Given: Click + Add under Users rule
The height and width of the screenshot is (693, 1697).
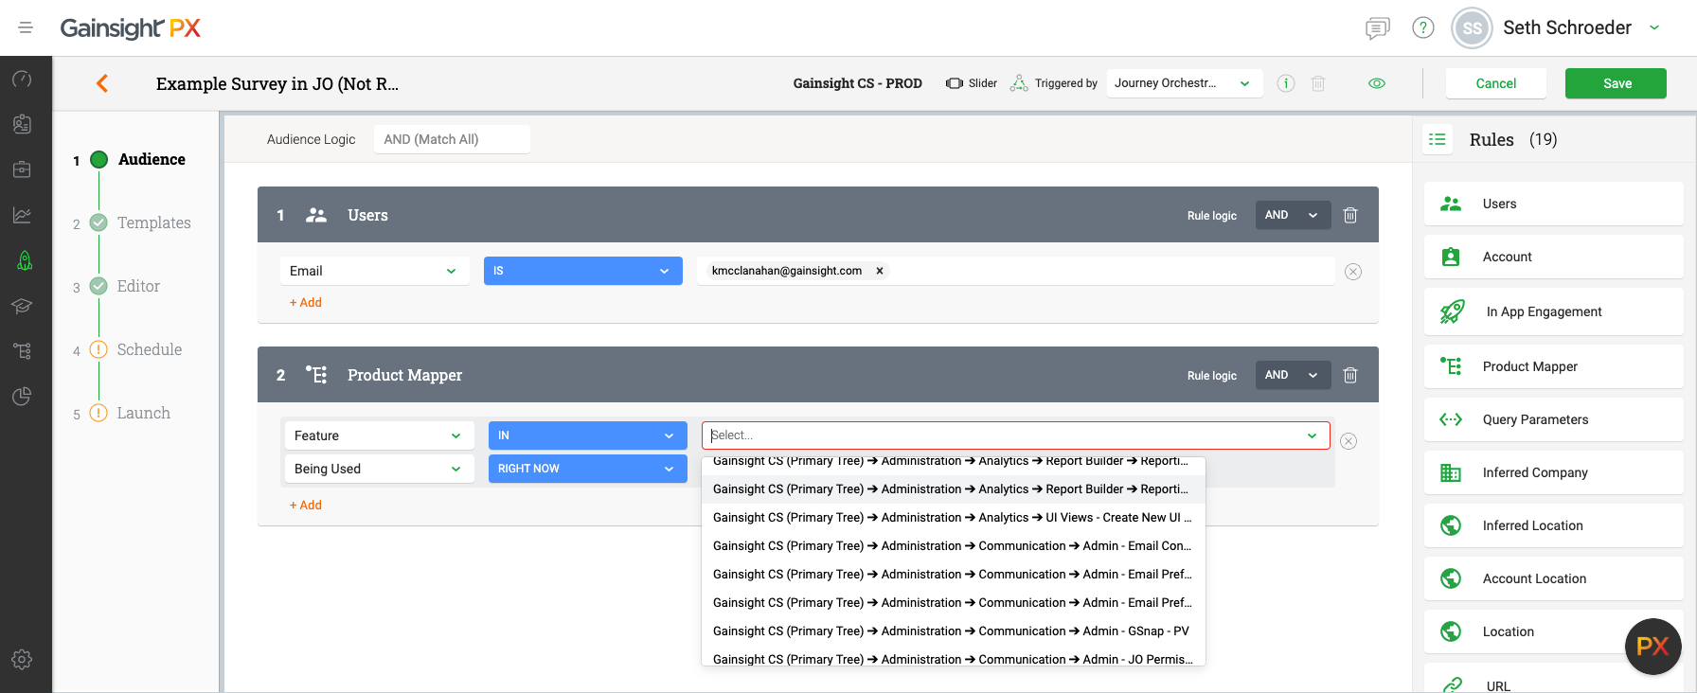Looking at the screenshot, I should [306, 302].
